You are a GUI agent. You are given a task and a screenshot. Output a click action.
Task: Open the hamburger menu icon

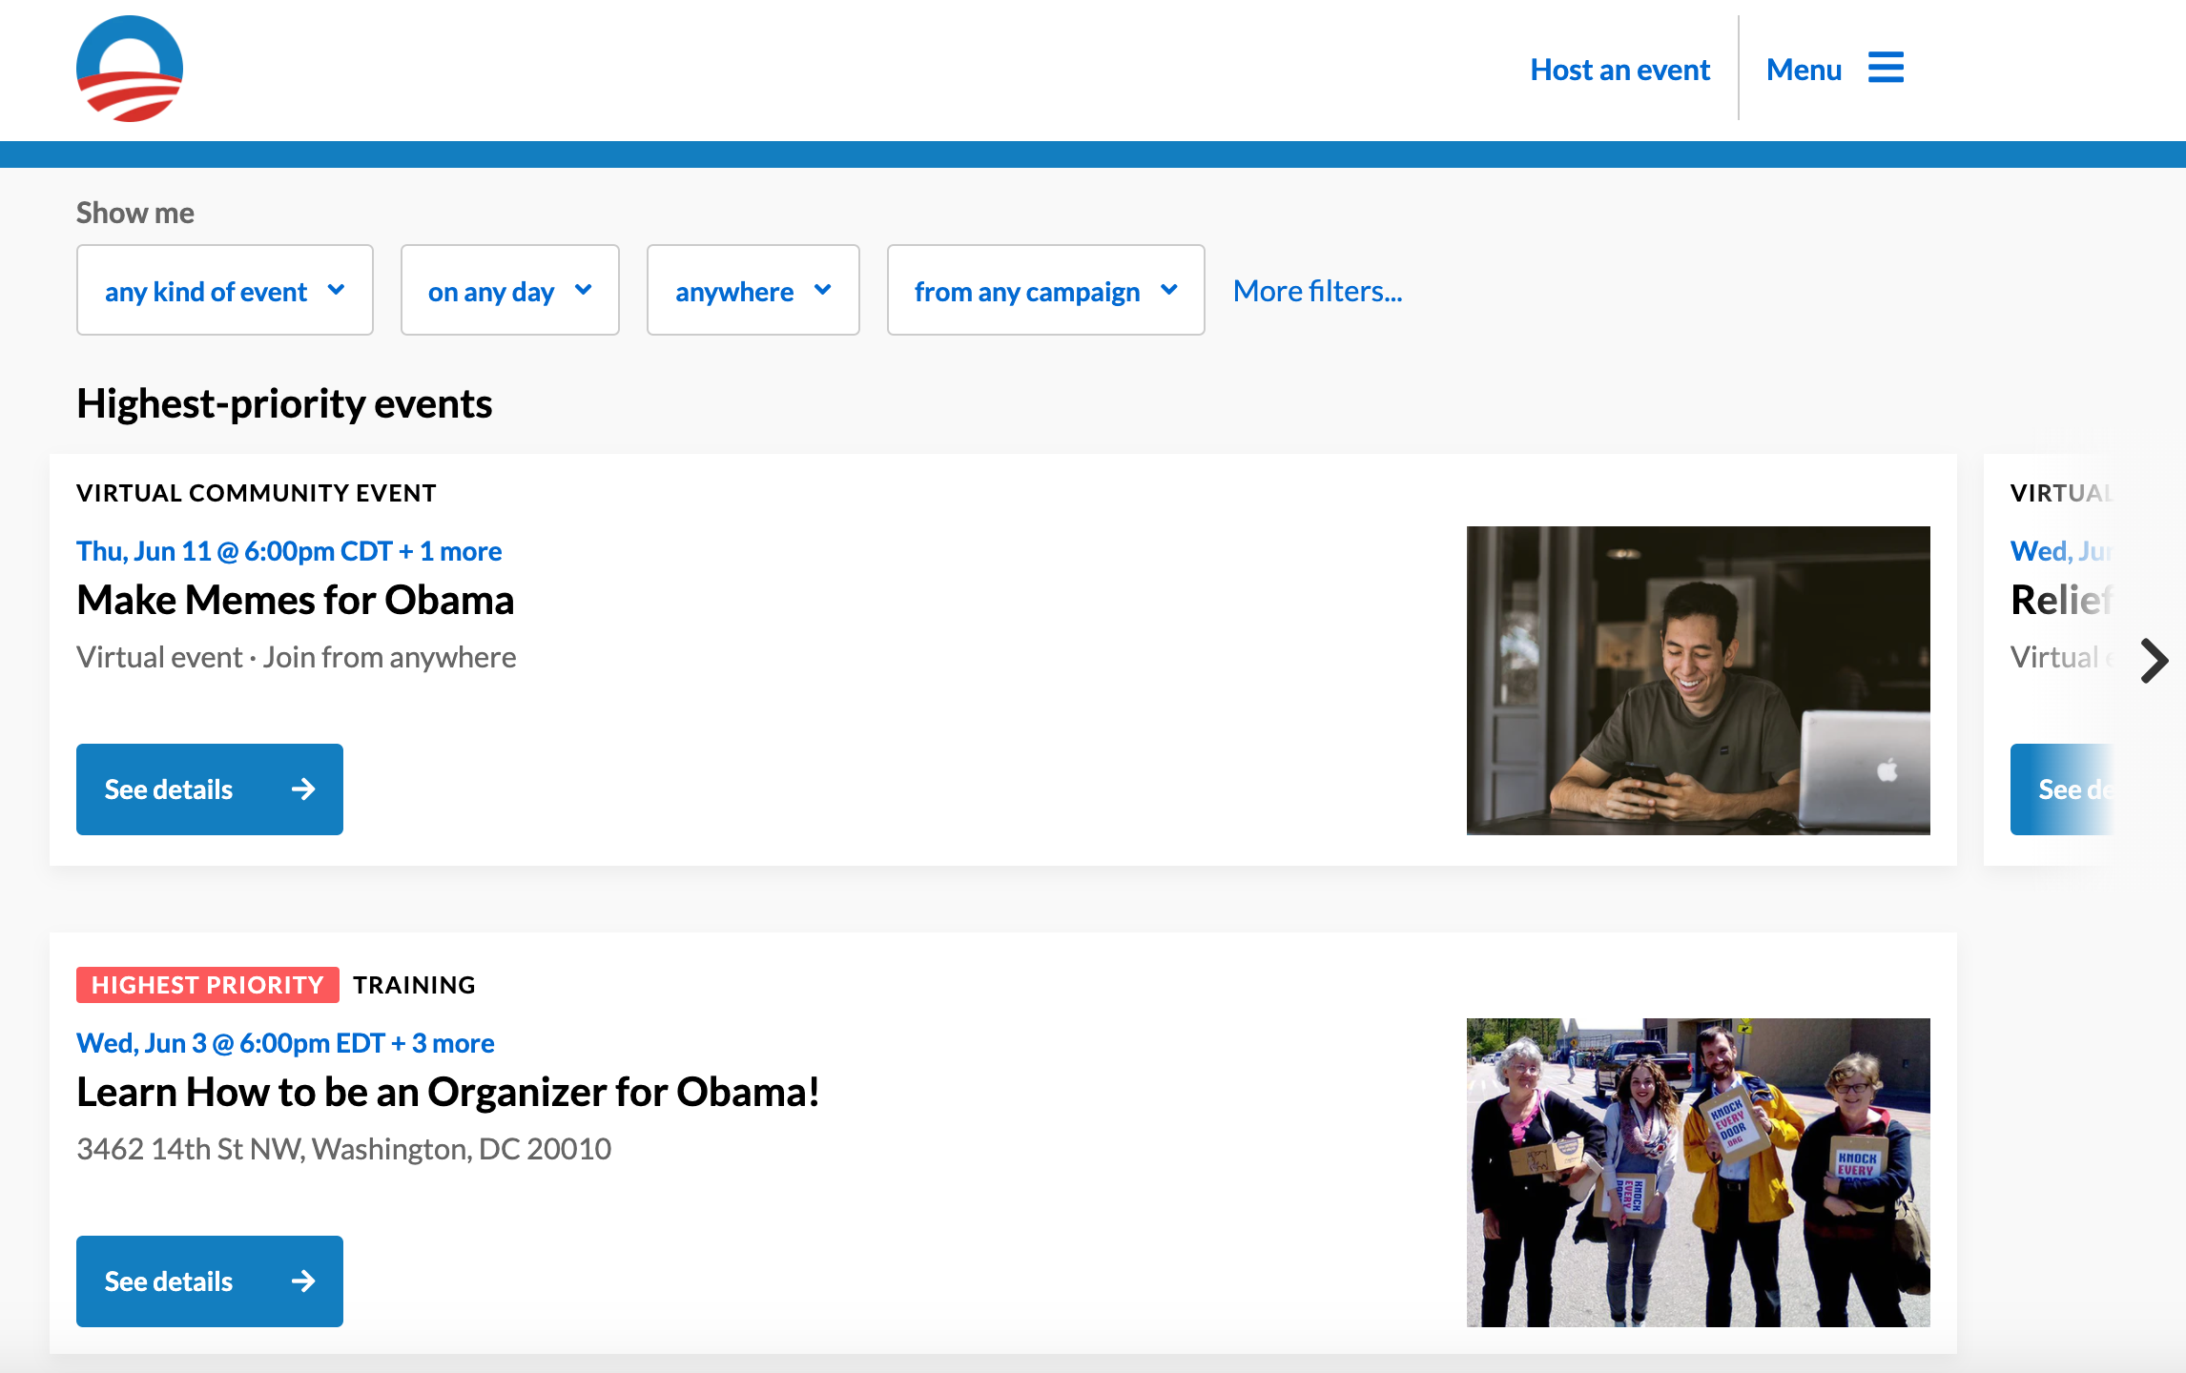1886,69
